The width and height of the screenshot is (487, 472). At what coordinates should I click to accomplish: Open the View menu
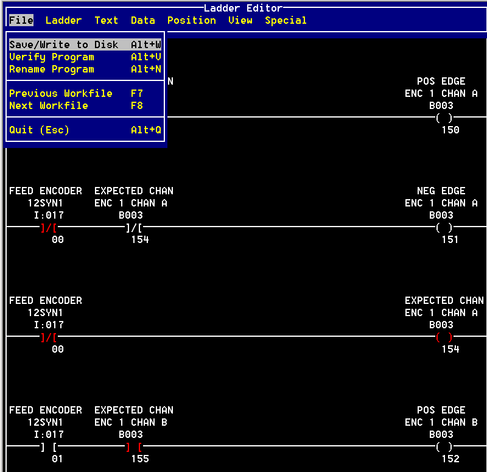coord(240,20)
